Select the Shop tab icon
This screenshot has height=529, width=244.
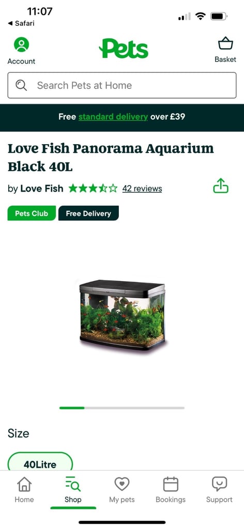coord(73,484)
